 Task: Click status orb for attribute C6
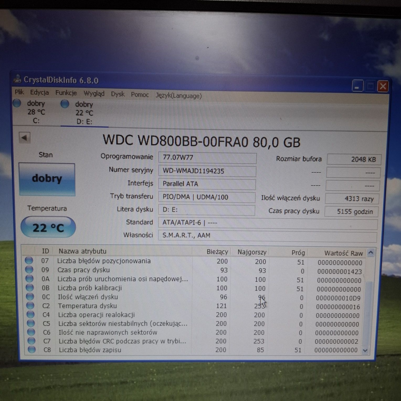pyautogui.click(x=31, y=332)
